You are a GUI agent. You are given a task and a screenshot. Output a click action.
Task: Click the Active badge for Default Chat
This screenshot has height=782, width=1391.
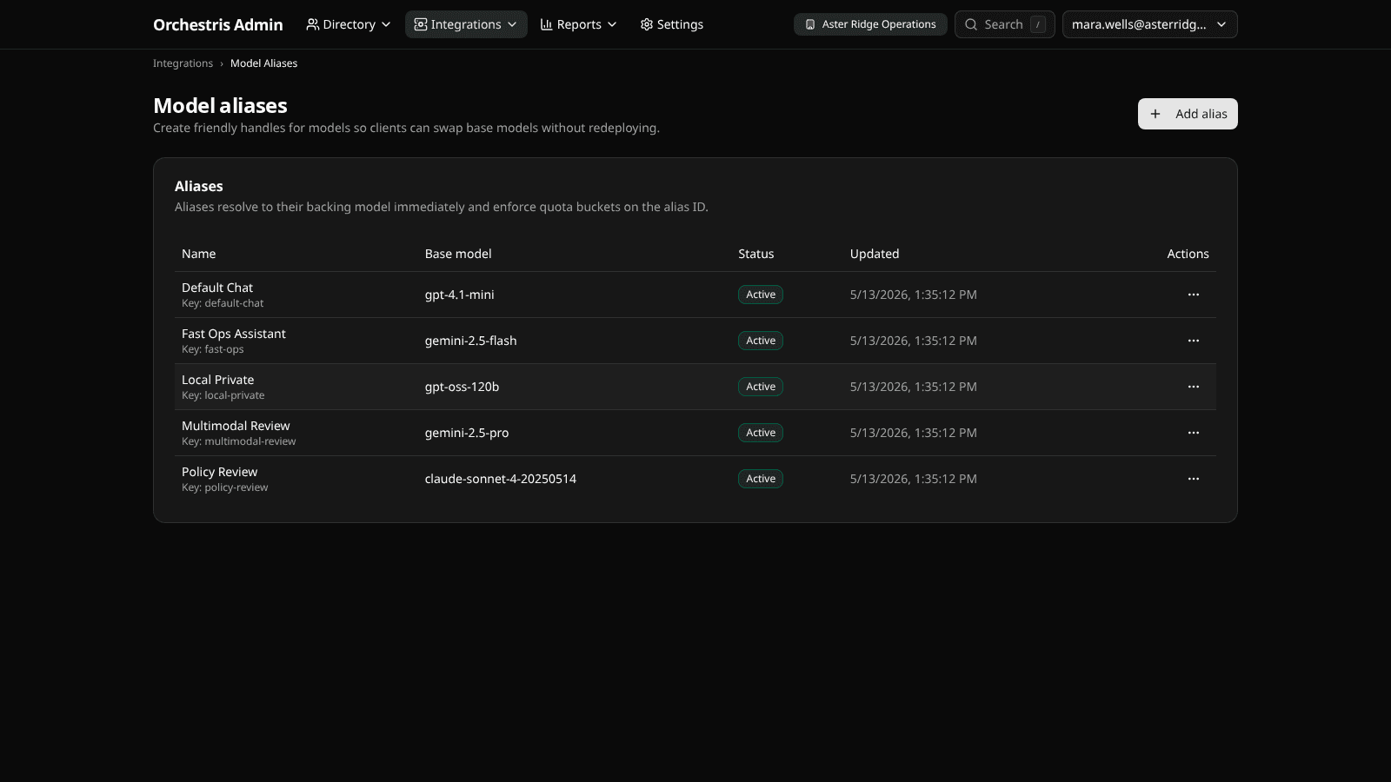[x=761, y=295]
